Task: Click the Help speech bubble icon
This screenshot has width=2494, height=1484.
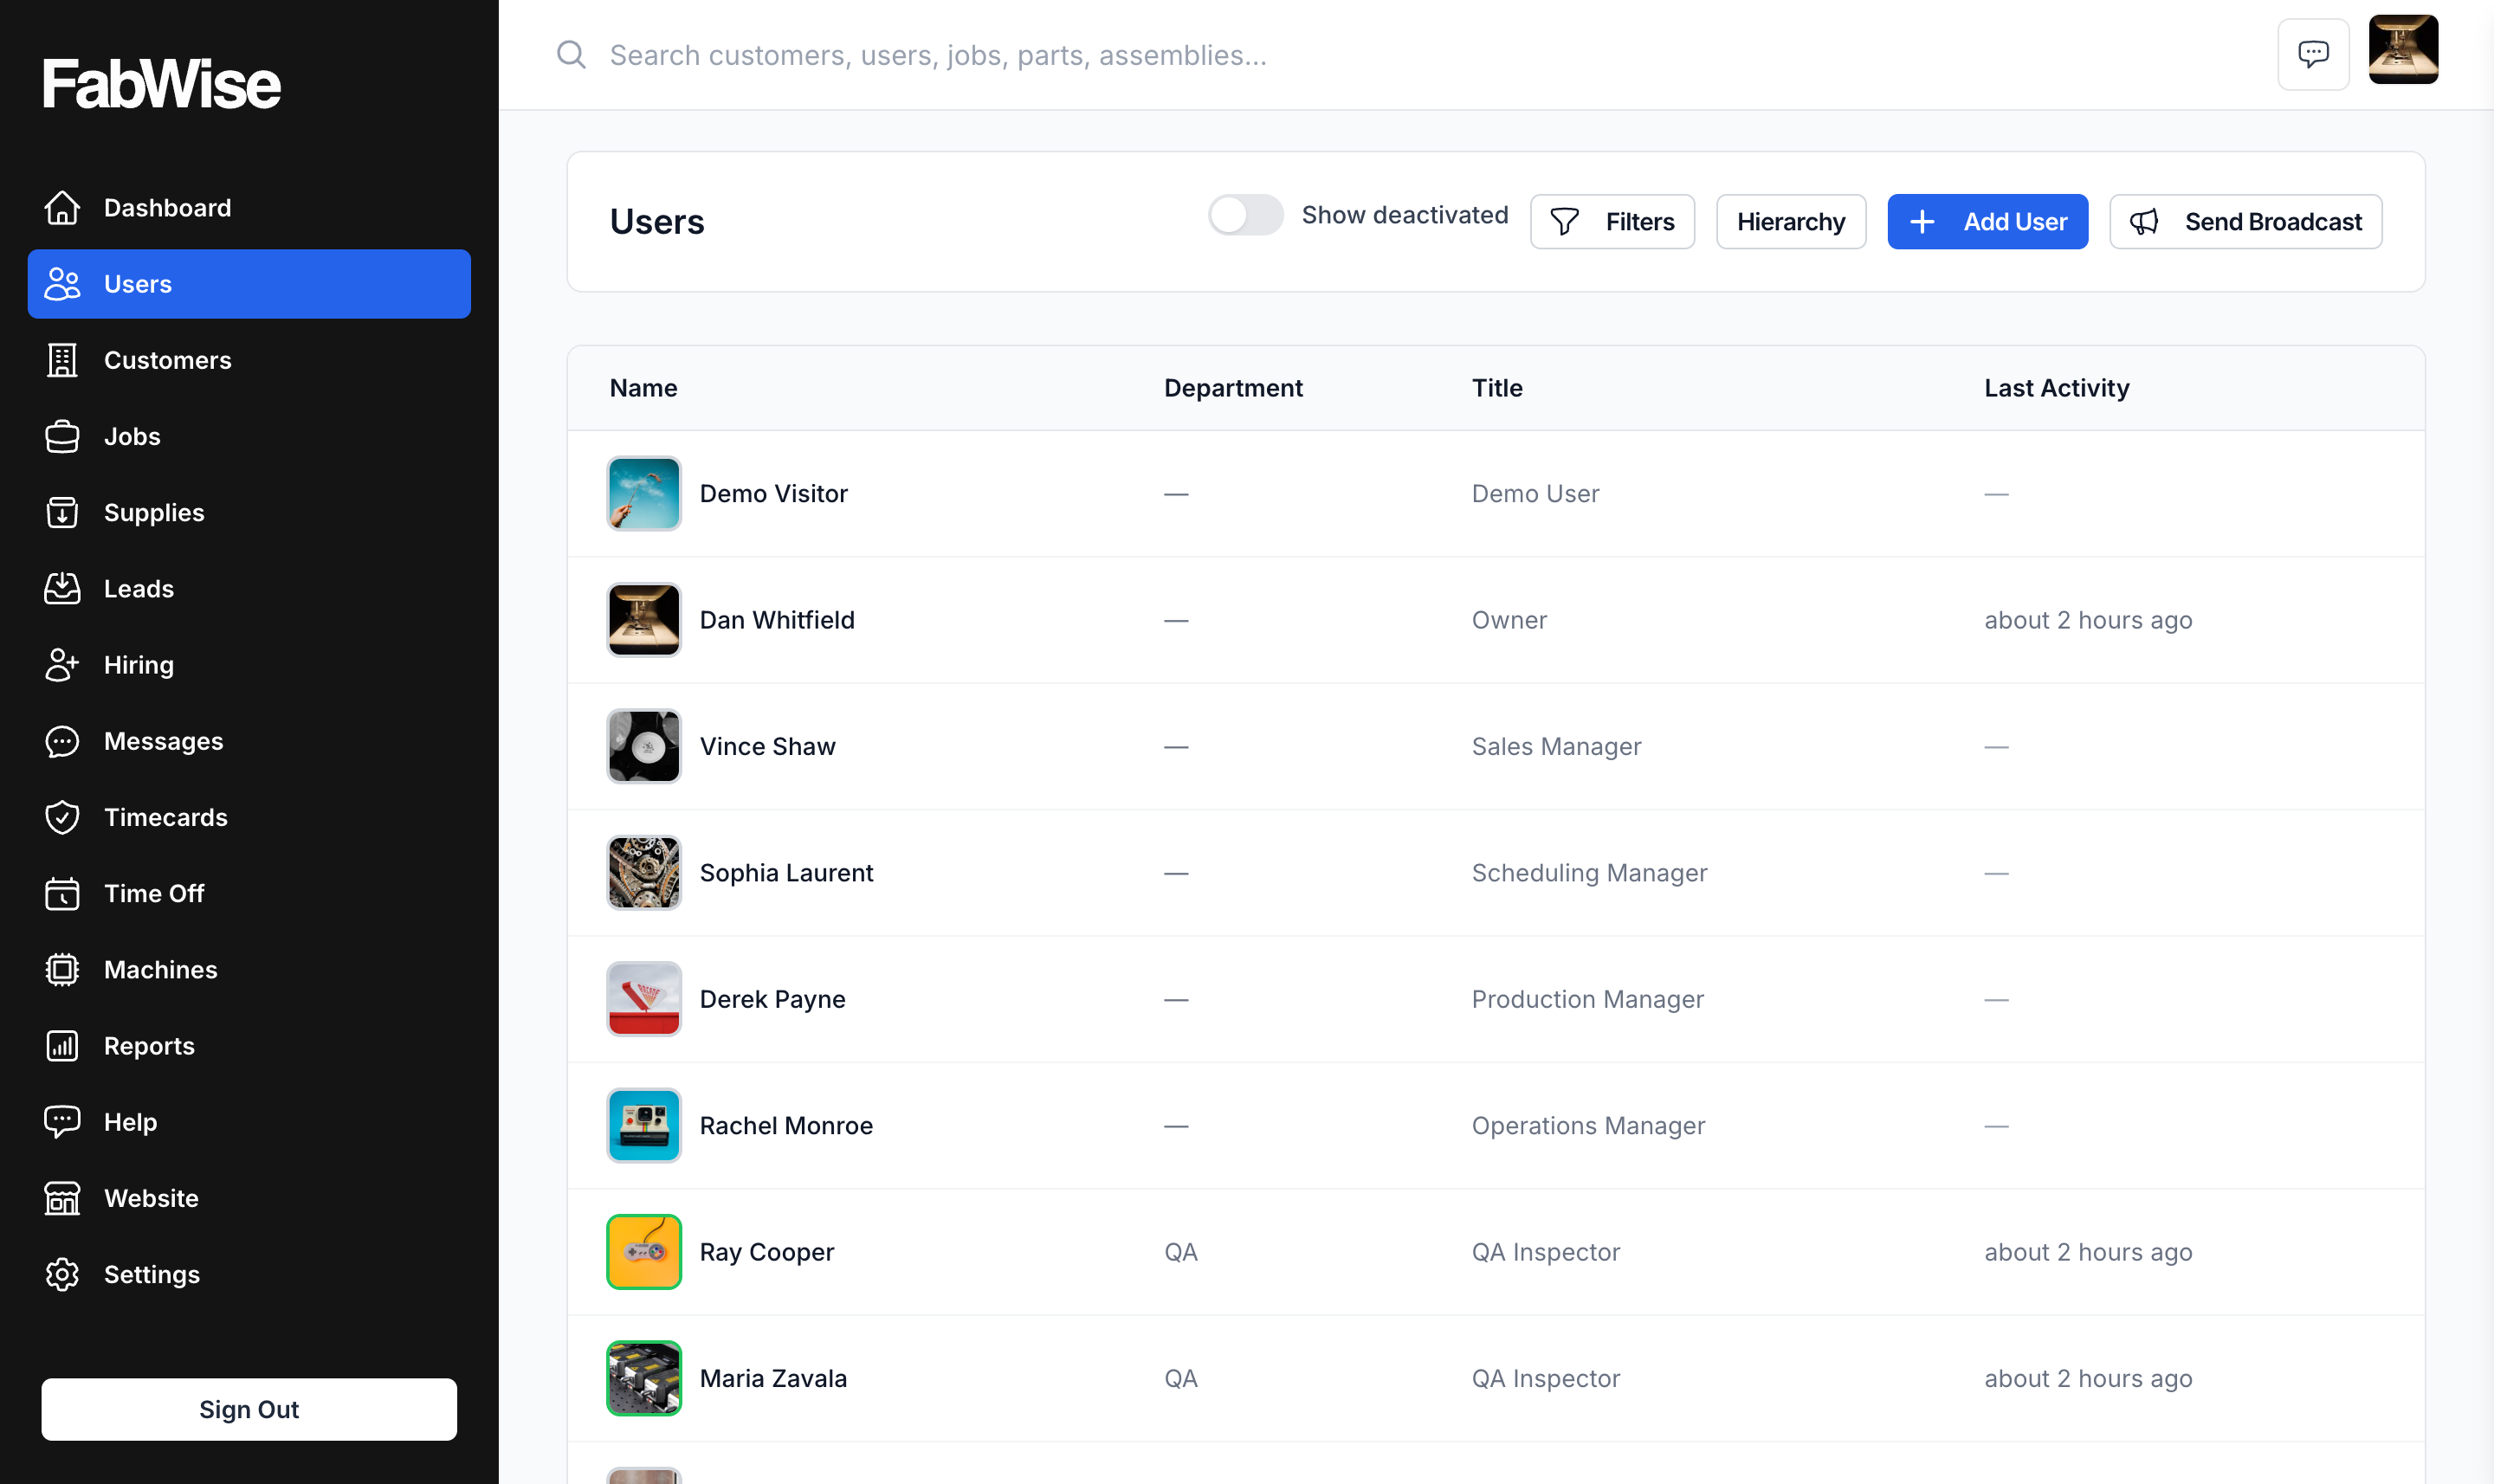Action: (62, 1122)
